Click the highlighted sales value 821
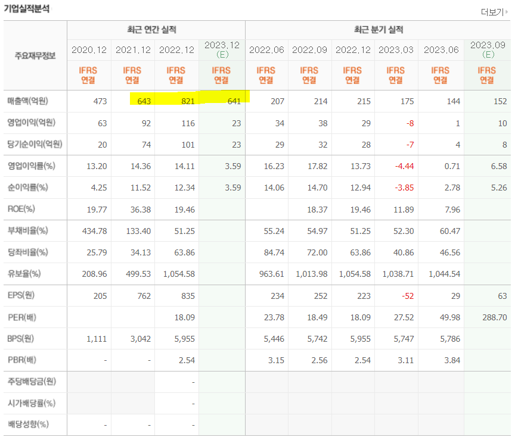Image resolution: width=518 pixels, height=437 pixels. (x=188, y=101)
